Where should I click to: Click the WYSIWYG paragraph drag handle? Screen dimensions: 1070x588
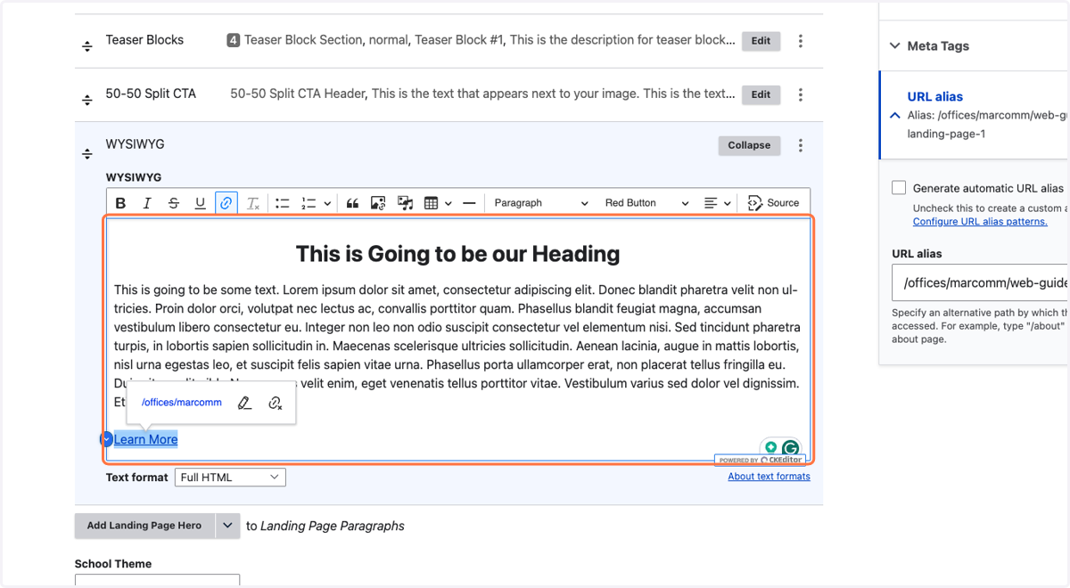coord(87,154)
